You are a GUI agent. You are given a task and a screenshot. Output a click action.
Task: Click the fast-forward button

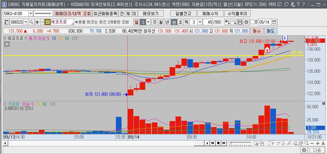[224, 143]
